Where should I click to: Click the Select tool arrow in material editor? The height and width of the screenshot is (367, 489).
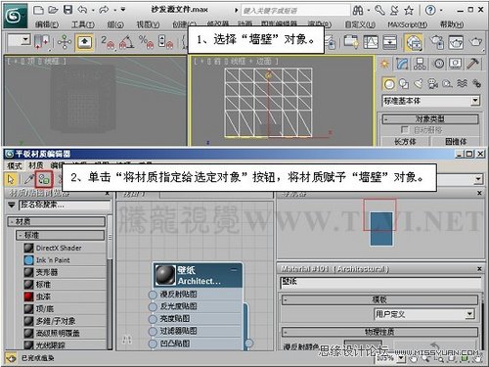(x=11, y=179)
